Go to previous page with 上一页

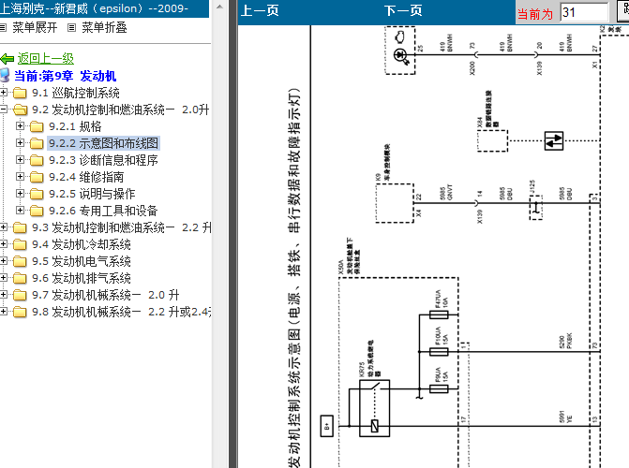pos(260,11)
